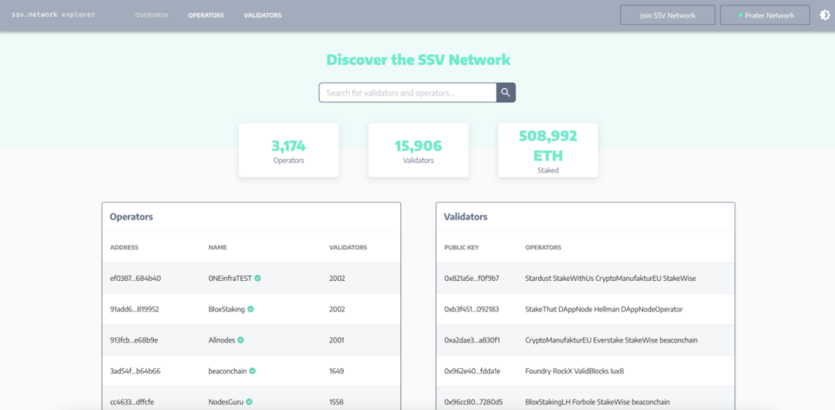This screenshot has width=835, height=410.
Task: Click verified checkmark beside BloxStaking
Action: pos(250,309)
